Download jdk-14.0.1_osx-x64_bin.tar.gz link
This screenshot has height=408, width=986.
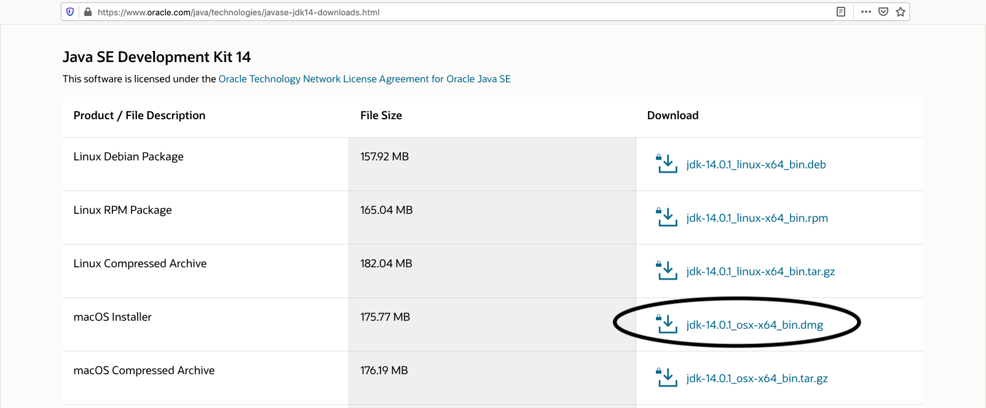[757, 379]
